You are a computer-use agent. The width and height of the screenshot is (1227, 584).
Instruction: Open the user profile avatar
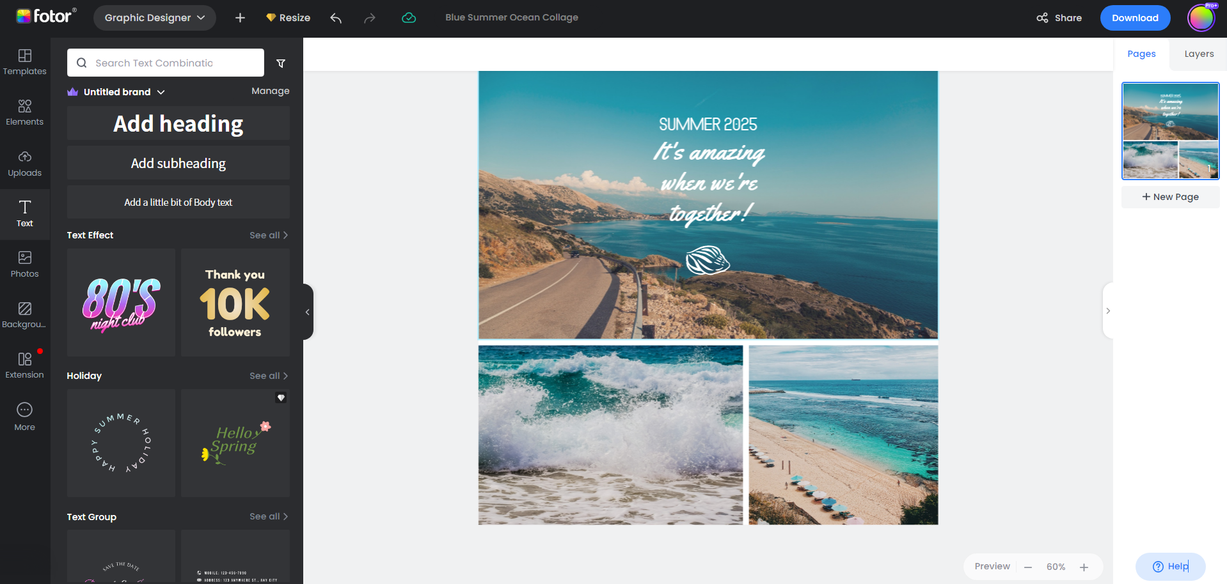click(x=1201, y=18)
